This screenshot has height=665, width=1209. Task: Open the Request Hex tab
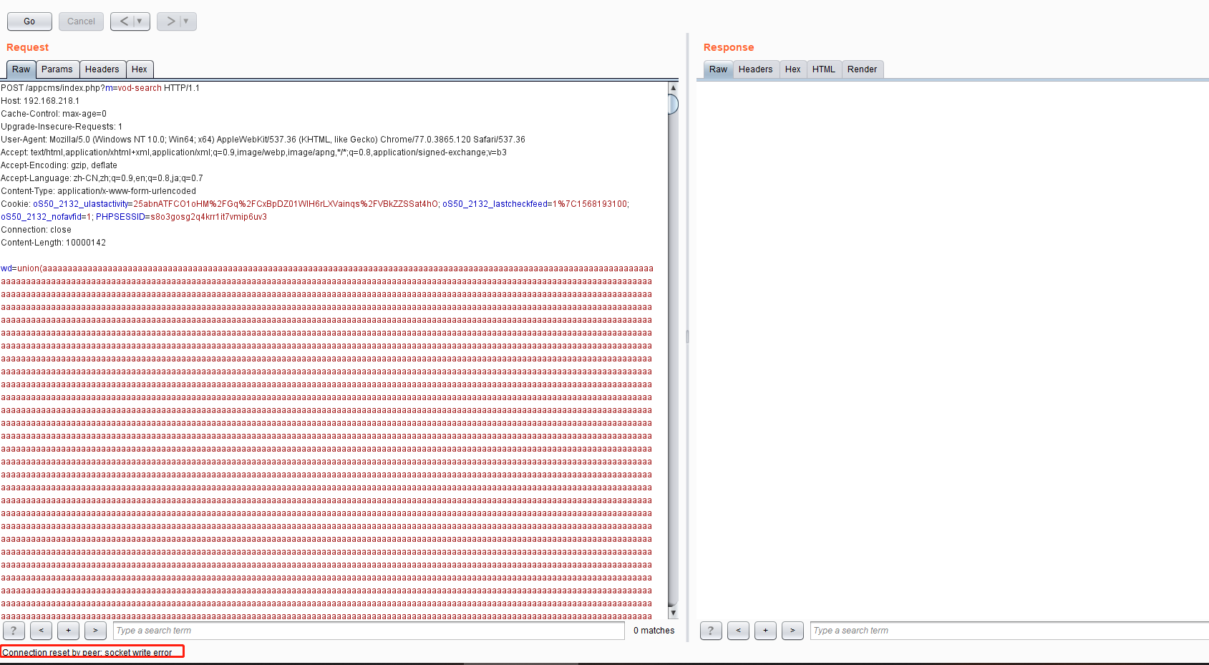tap(140, 69)
